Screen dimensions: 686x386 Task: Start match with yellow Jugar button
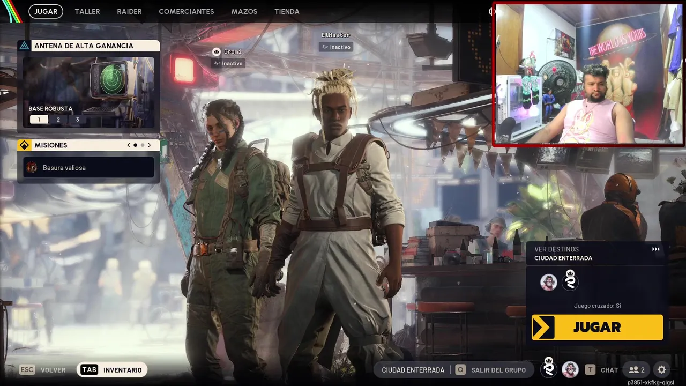[x=597, y=327]
